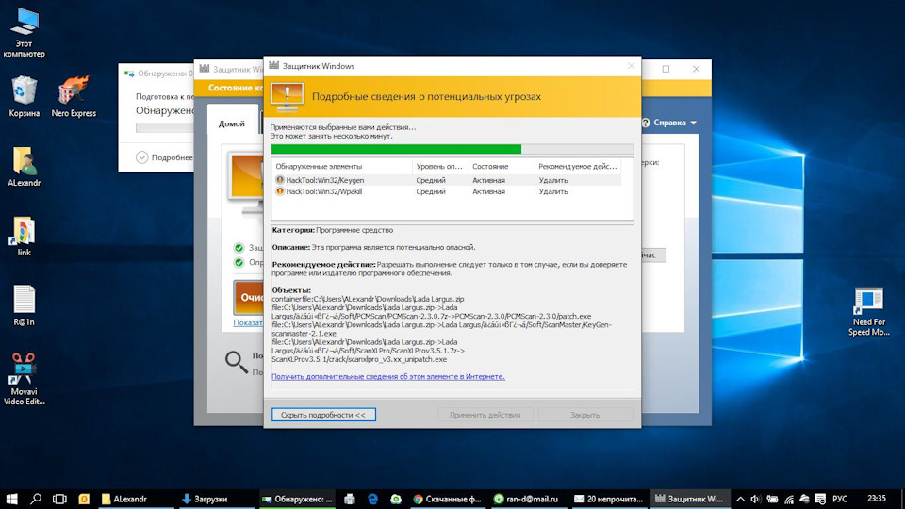The width and height of the screenshot is (905, 509).
Task: Click warning icon of HackTool:Win32/Keygen row
Action: point(279,180)
